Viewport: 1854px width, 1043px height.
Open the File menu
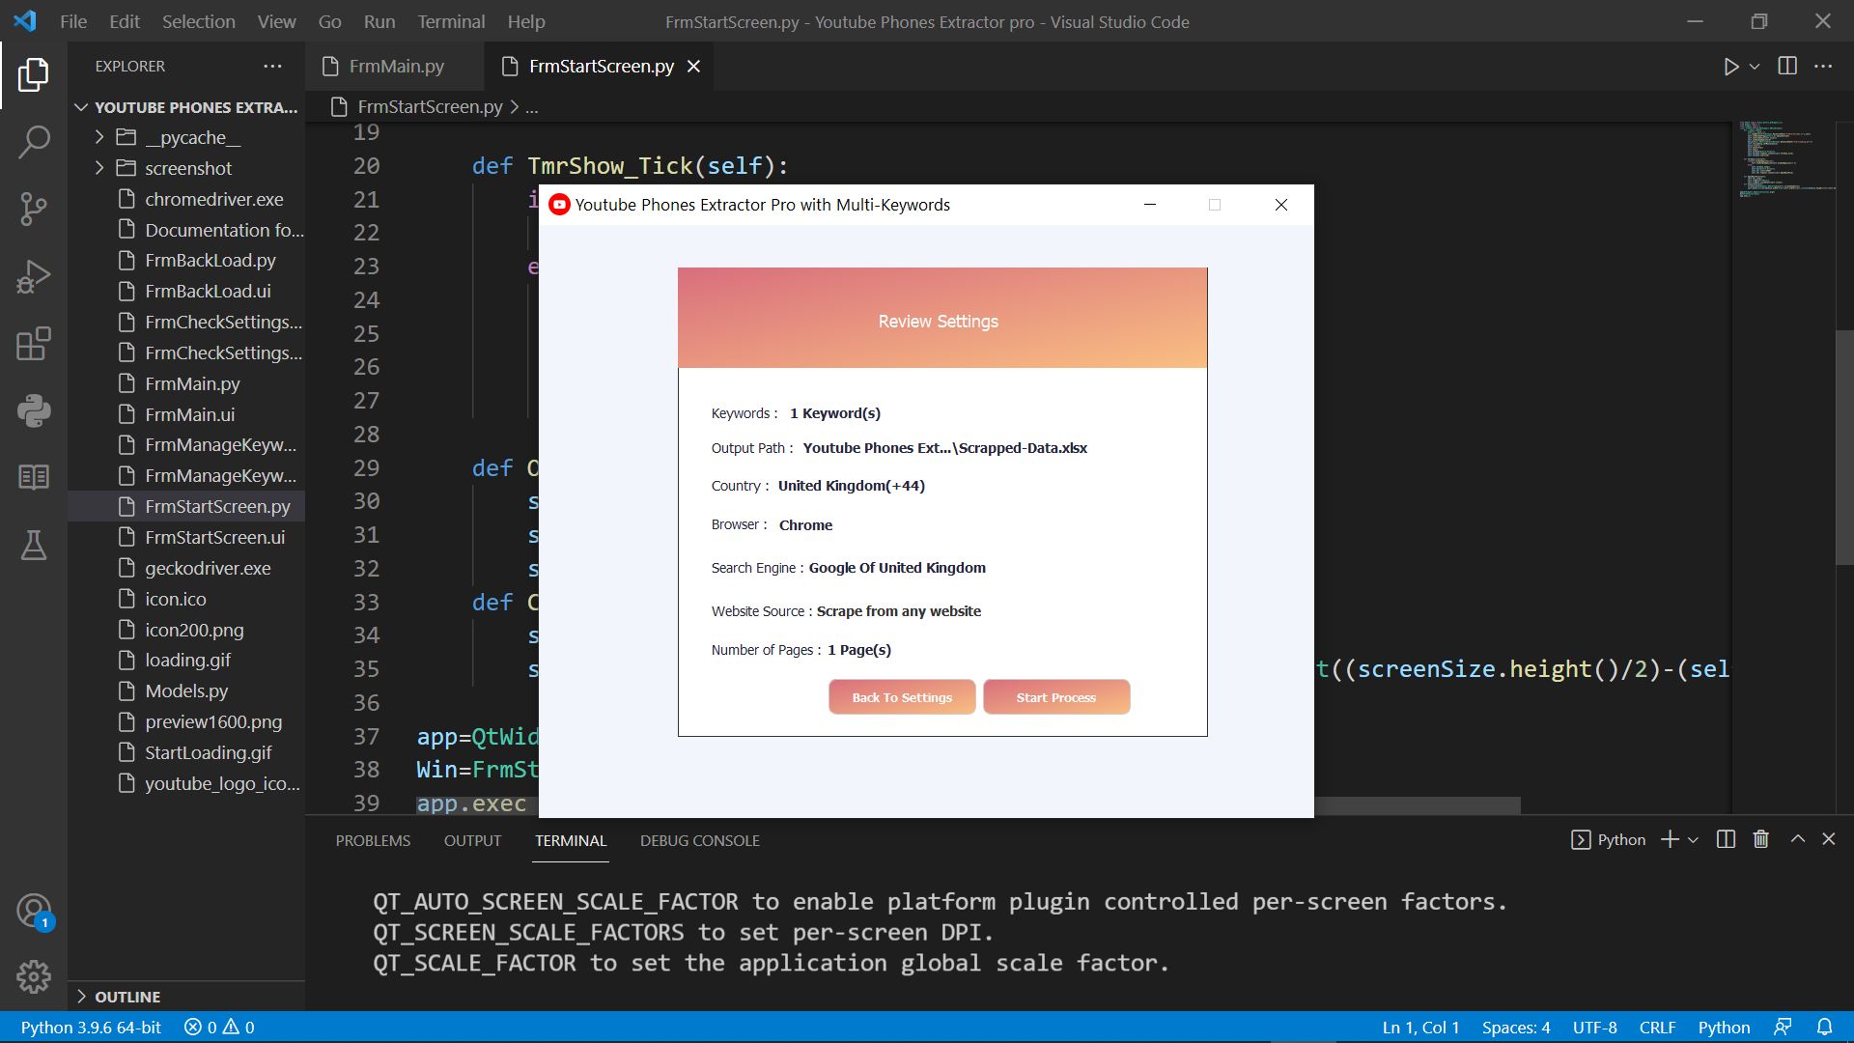(x=73, y=21)
